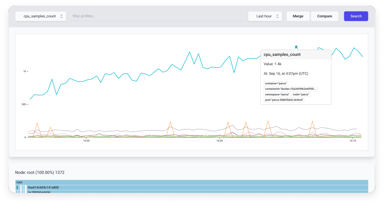This screenshot has width=384, height=204.
Task: Click the 16:00 time axis label
Action: (86, 141)
